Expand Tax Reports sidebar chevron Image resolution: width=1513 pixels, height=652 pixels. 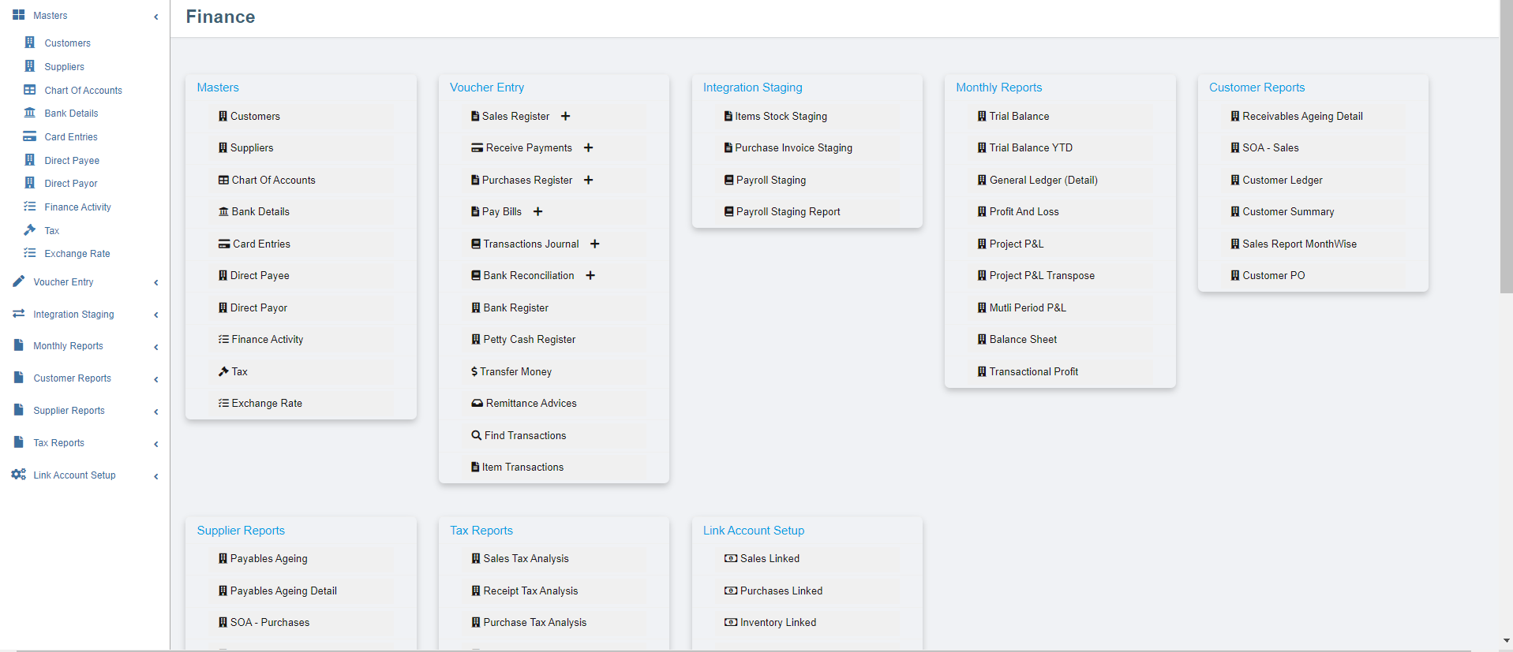click(x=156, y=444)
